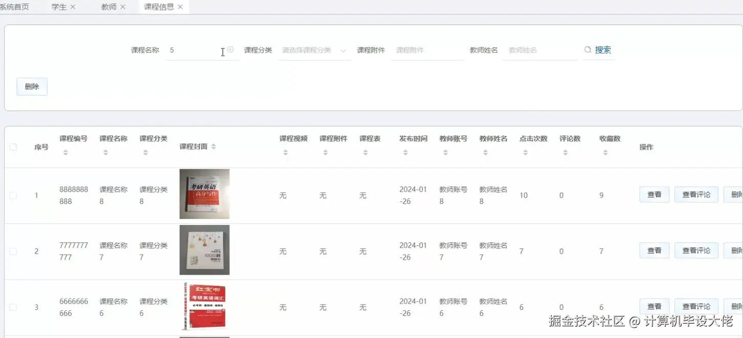Screen dimensions: 743x338
Task: Sort the table by 教师账号
Action: [445, 152]
